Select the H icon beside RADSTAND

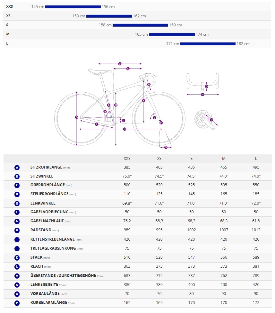(17, 230)
